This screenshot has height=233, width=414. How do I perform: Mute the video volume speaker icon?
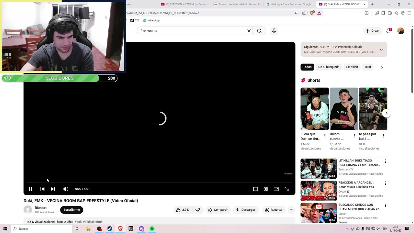[x=66, y=189]
